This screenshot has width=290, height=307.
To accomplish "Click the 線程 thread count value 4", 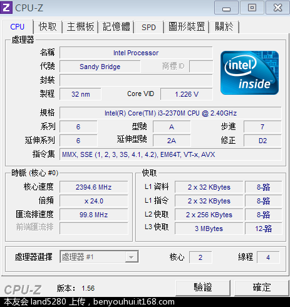I will click(x=268, y=257).
